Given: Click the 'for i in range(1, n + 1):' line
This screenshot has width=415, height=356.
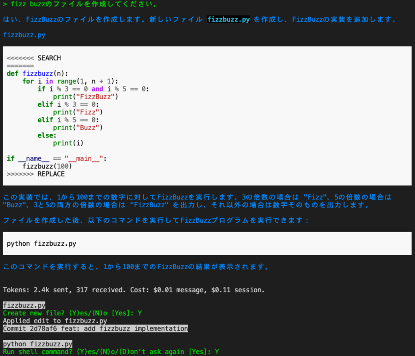Looking at the screenshot, I should click(70, 81).
